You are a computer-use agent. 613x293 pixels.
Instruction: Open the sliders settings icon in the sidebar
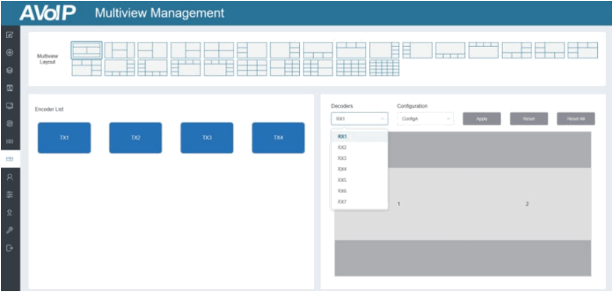point(10,194)
